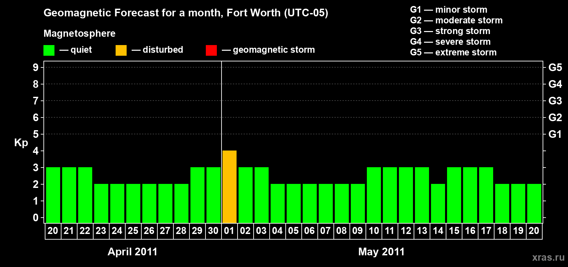Click the 'G2 — moderate storm' legend line

[456, 20]
